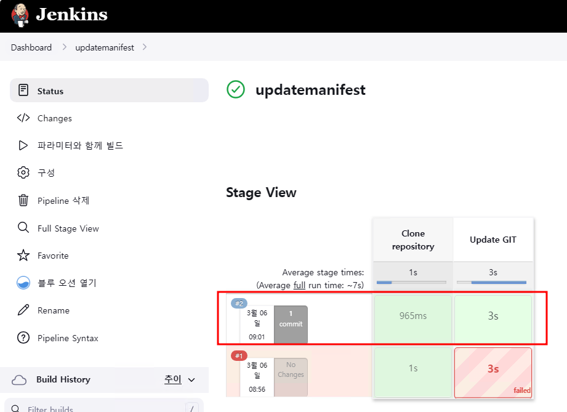
Task: Click build #2 Clone repository 965ms cell
Action: [x=413, y=318]
